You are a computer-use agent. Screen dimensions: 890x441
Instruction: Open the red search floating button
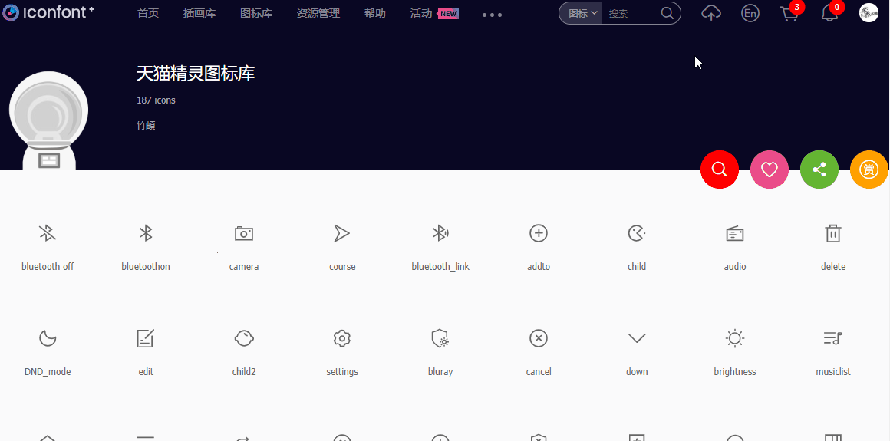coord(720,169)
